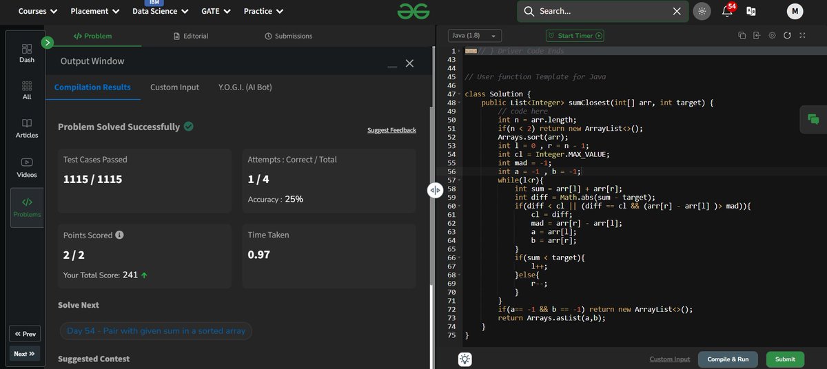
Task: Expand the Placement dropdown menu
Action: coord(95,11)
